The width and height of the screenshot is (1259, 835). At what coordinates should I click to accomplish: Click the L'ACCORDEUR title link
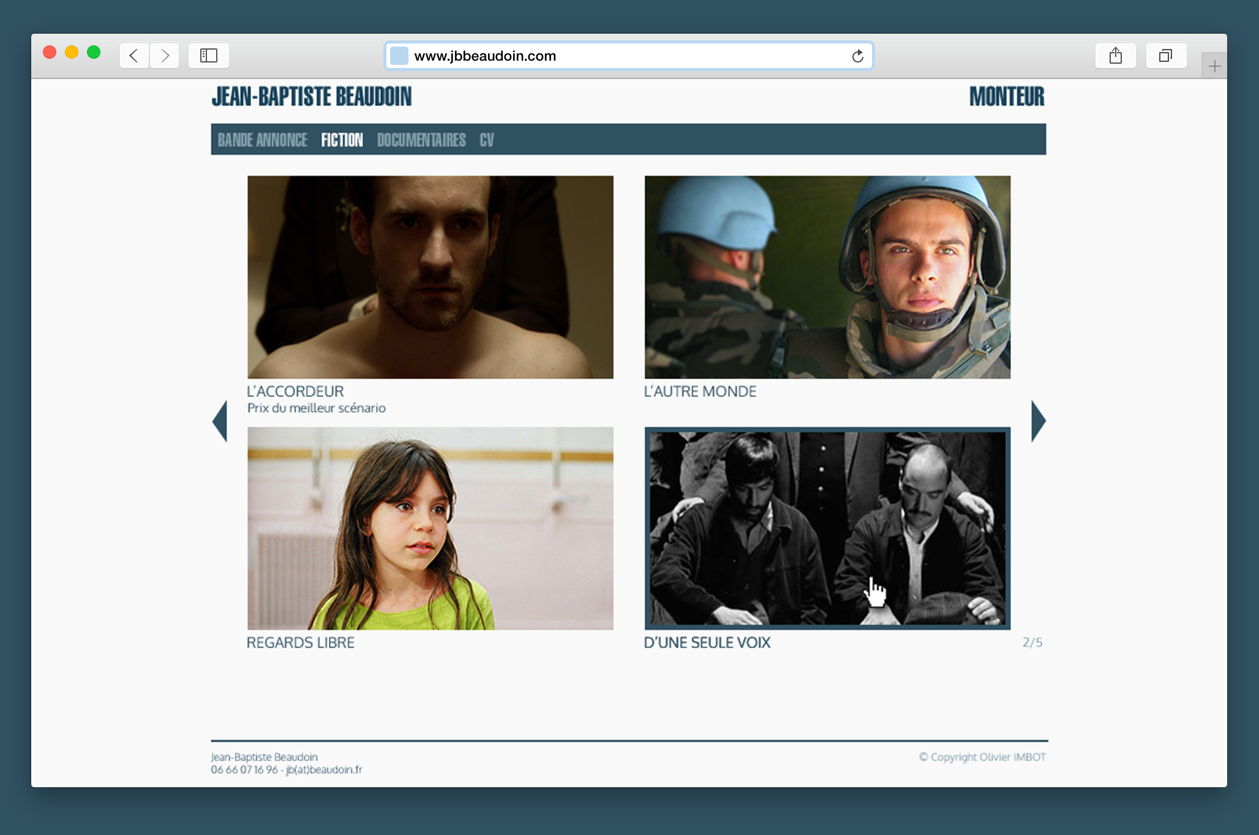click(295, 391)
